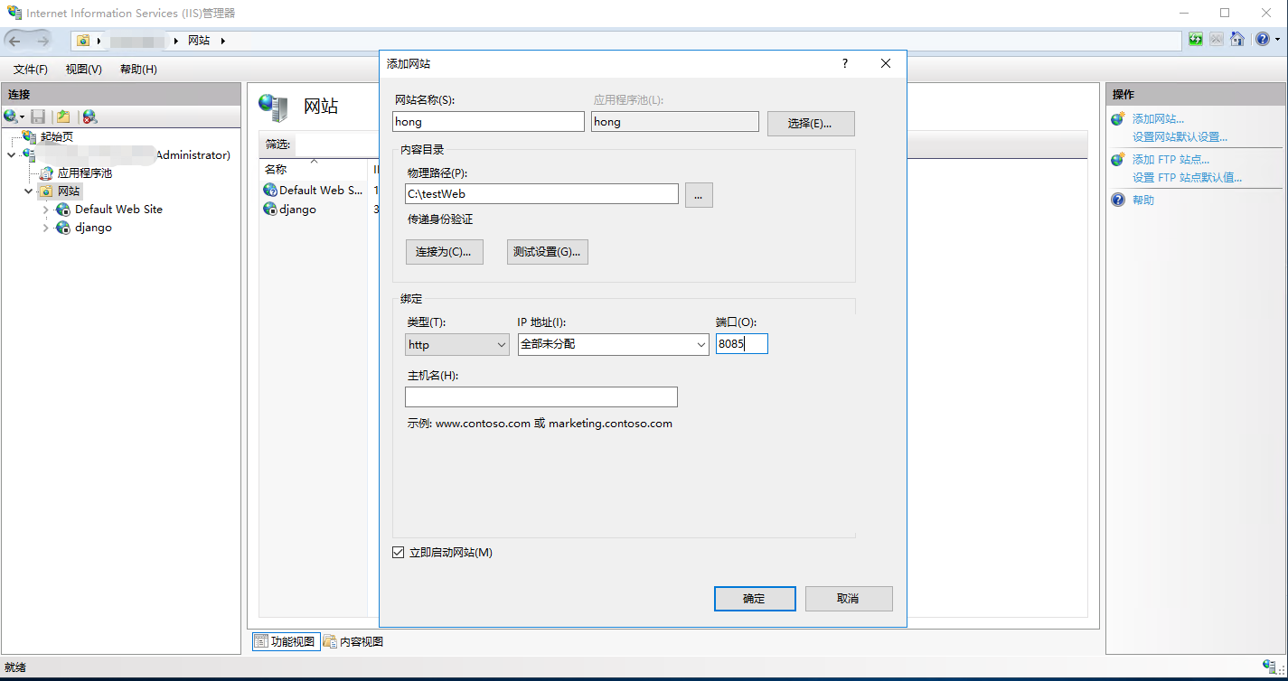Click the create new connection globe icon

[11, 117]
